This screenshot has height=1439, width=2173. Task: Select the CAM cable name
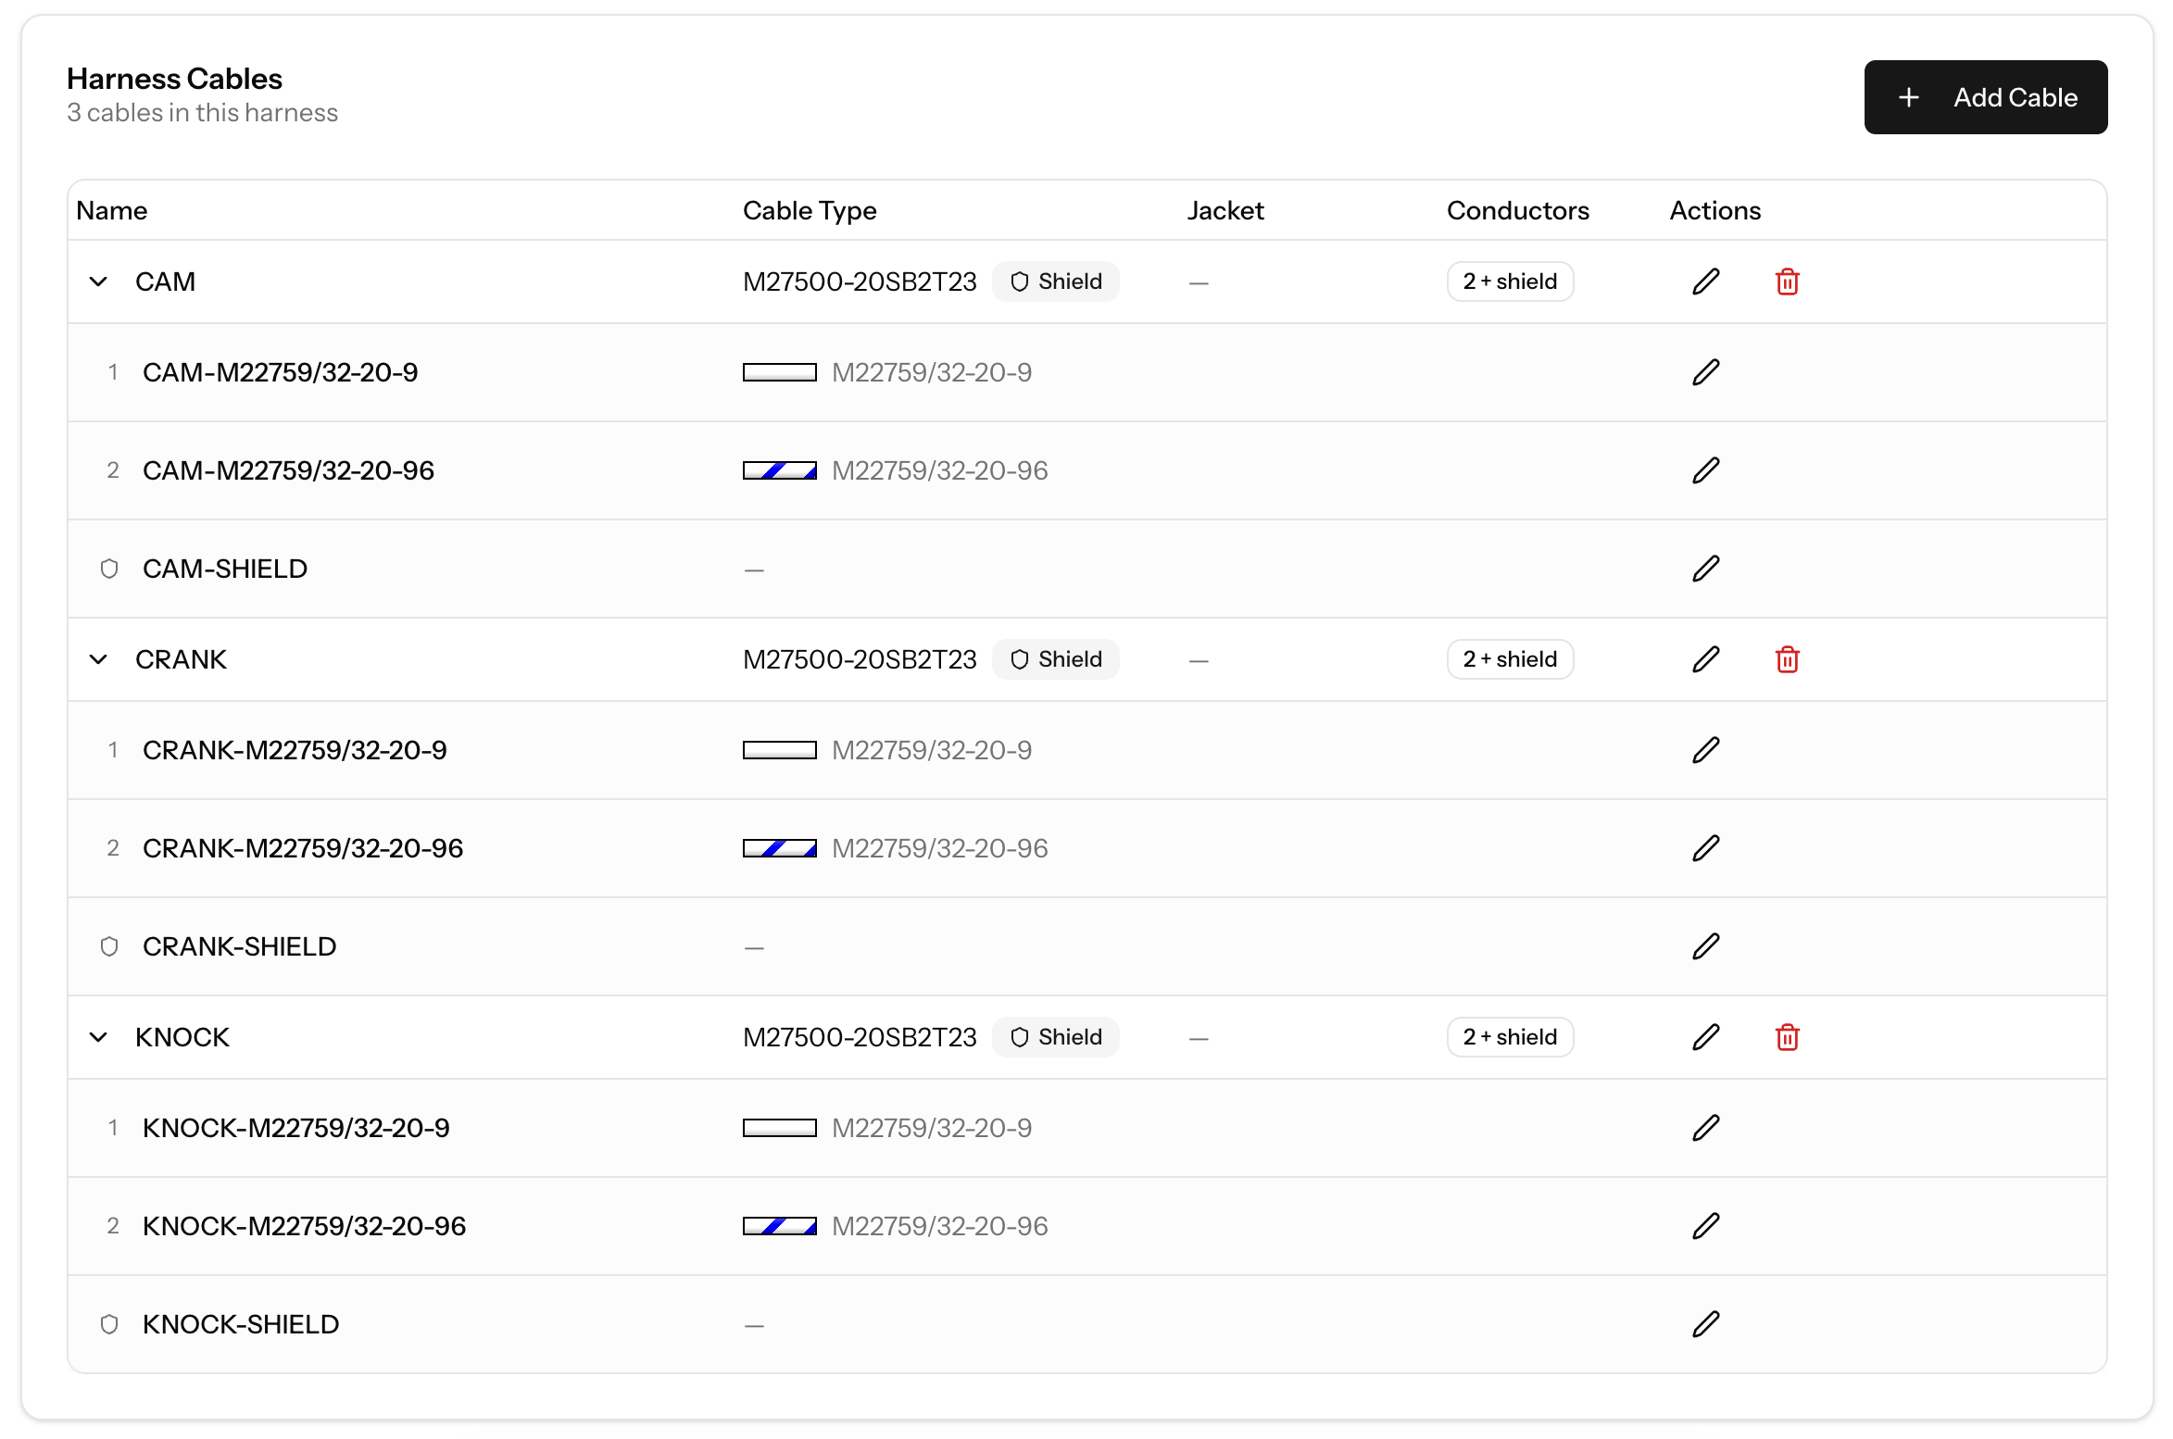coord(165,282)
